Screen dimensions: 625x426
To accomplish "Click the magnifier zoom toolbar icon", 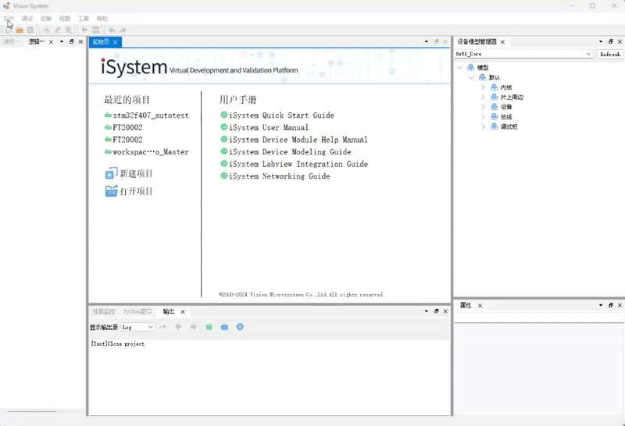I will [x=69, y=30].
